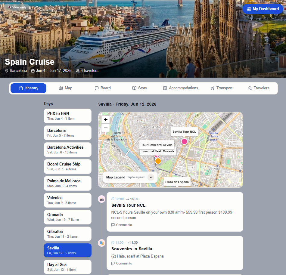Select the Barcelona Activities day
286x275 pixels.
pos(67,150)
